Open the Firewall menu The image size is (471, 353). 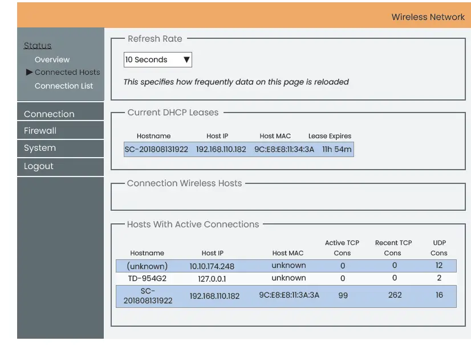[x=40, y=131]
